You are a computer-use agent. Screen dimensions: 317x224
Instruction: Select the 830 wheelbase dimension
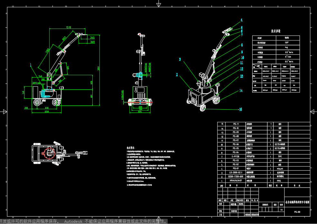coord(47,108)
